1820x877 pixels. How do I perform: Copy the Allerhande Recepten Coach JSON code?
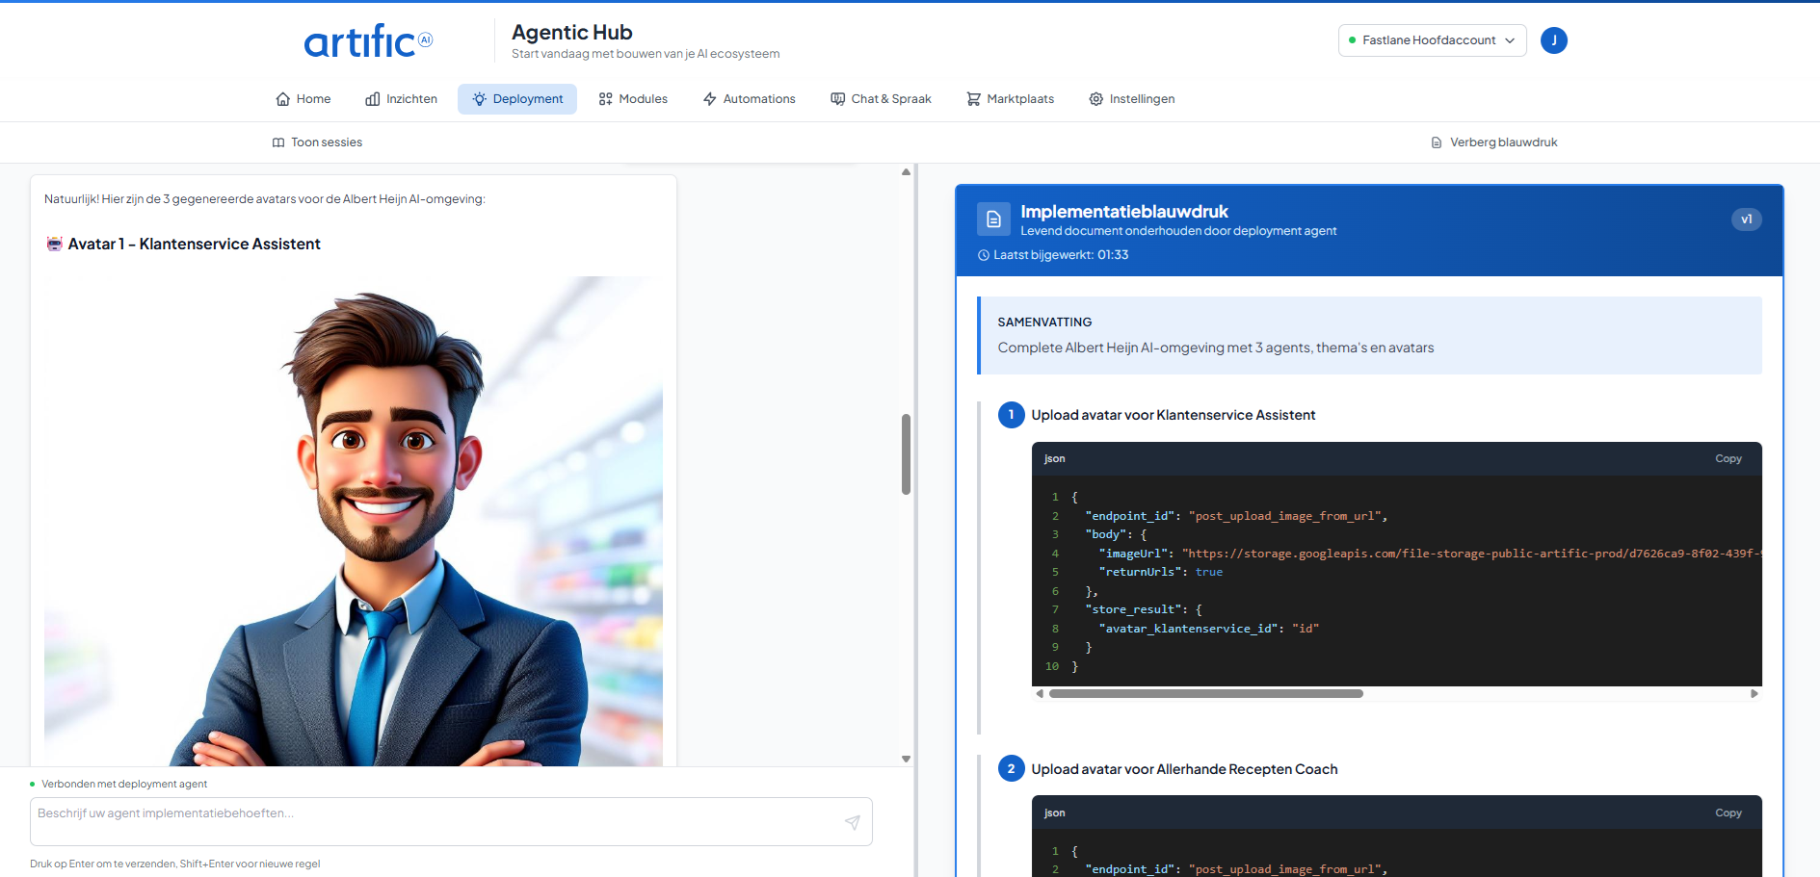1728,813
